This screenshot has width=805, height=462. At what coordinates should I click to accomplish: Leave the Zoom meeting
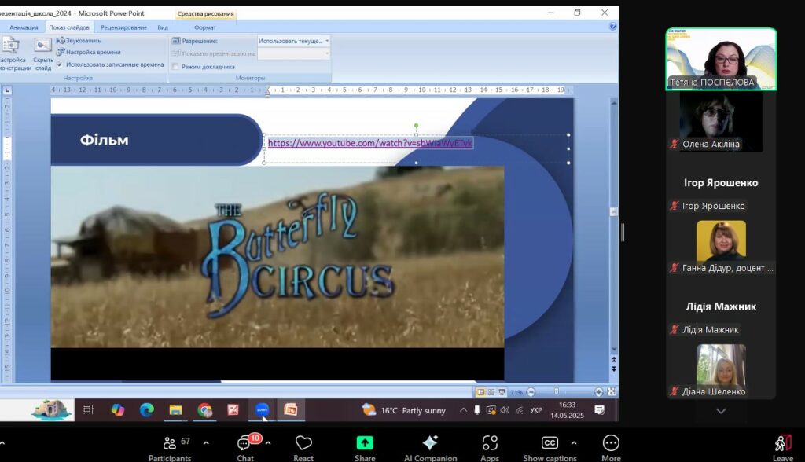[x=783, y=448]
